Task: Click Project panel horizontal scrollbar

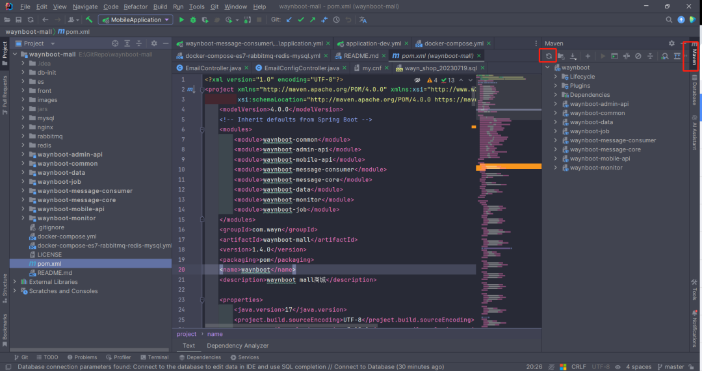Action: [x=89, y=350]
